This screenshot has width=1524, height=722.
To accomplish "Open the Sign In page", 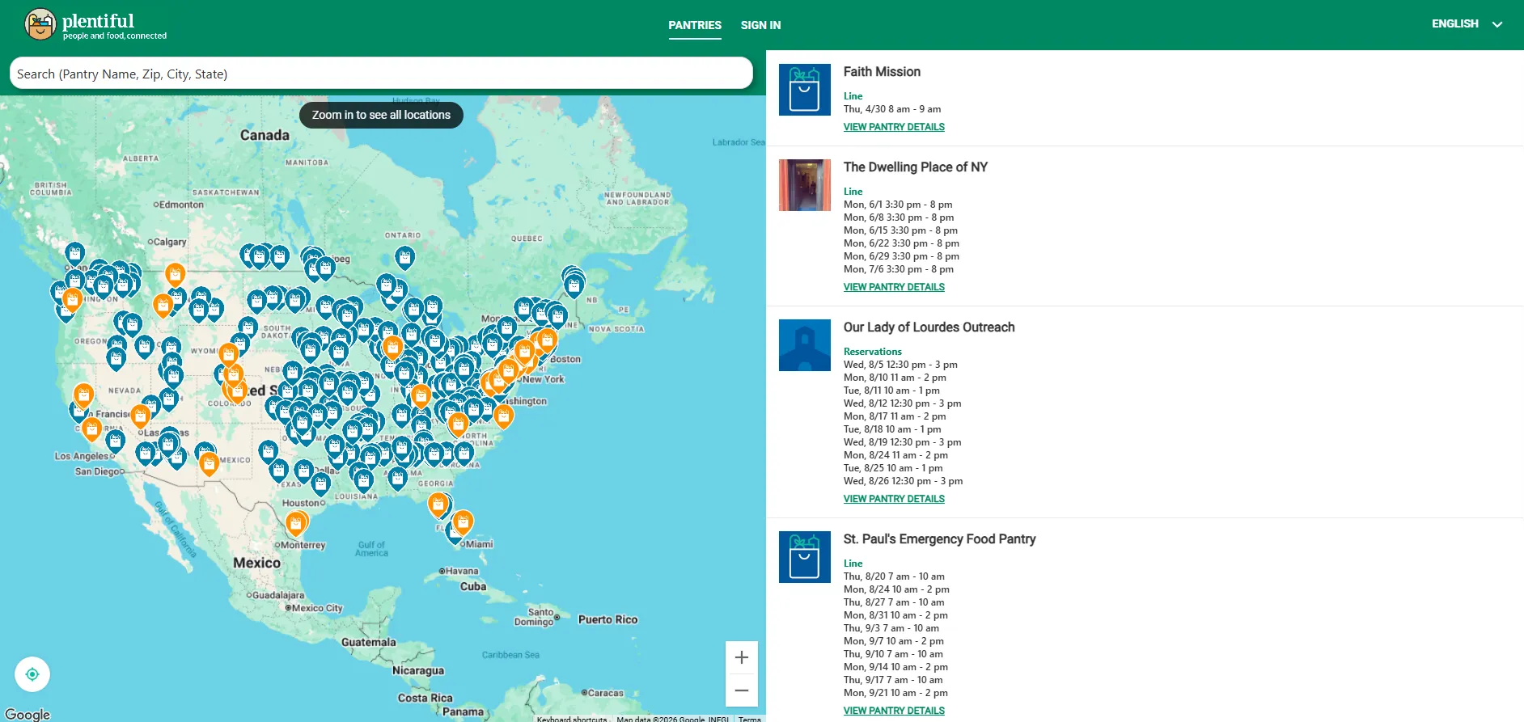I will pos(760,25).
